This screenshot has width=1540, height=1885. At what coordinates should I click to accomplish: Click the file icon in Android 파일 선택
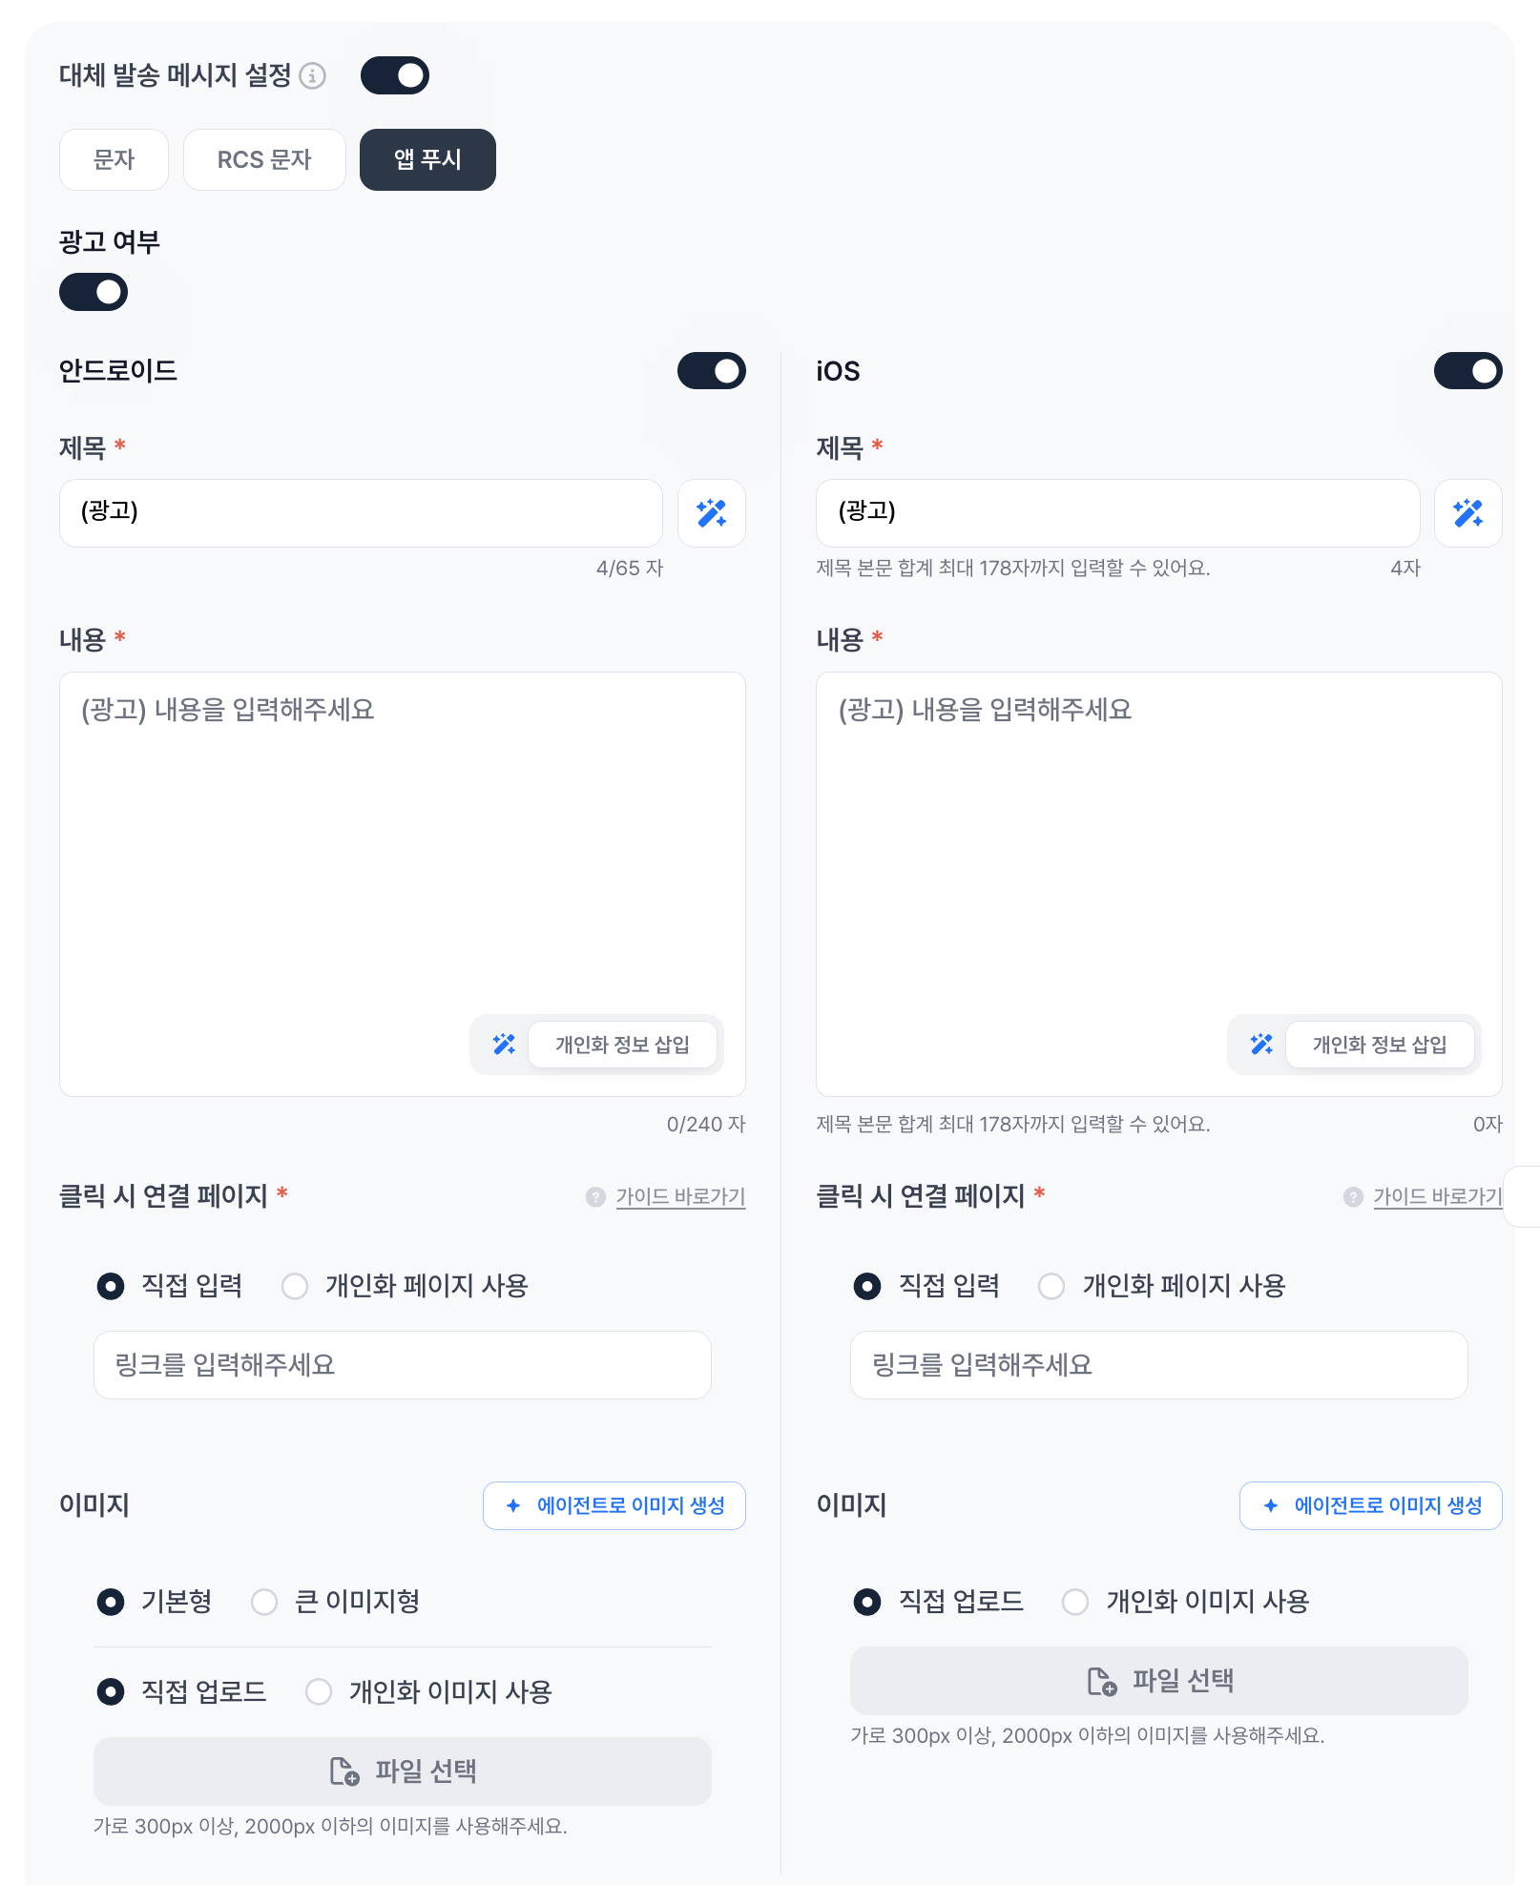(344, 1771)
